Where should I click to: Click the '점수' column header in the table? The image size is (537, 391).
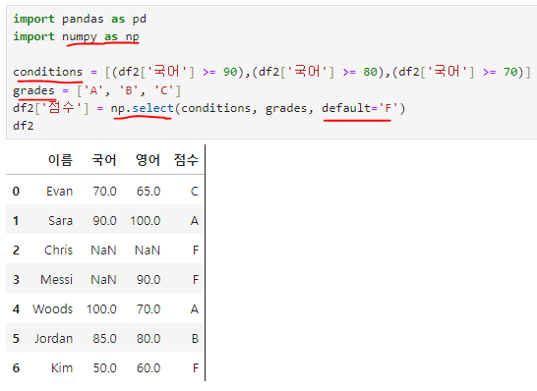pos(186,160)
